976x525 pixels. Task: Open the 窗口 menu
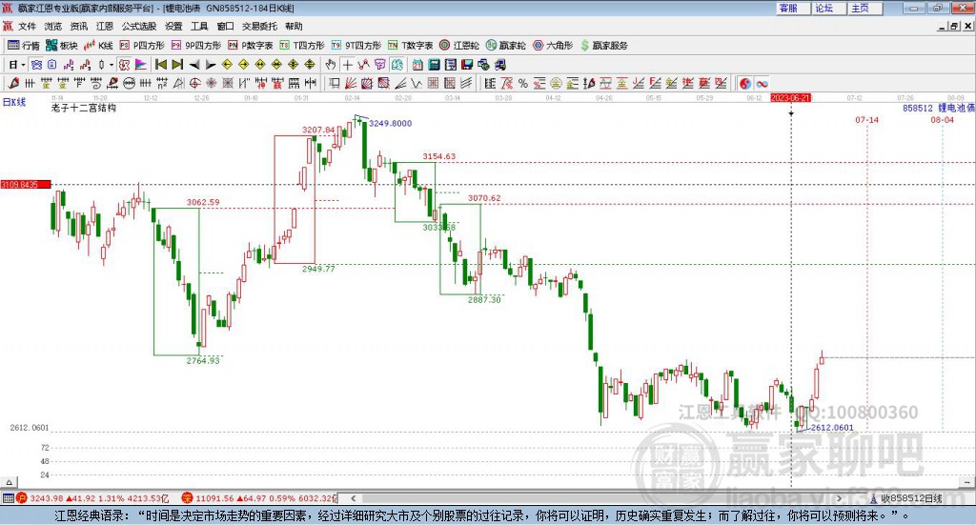[x=225, y=26]
